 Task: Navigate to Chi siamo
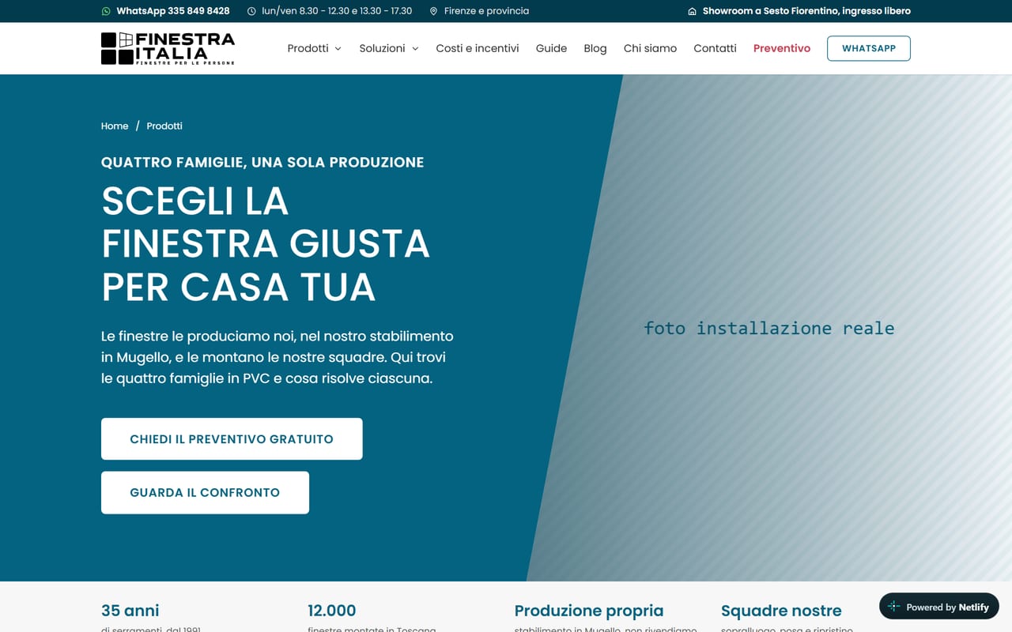tap(650, 48)
